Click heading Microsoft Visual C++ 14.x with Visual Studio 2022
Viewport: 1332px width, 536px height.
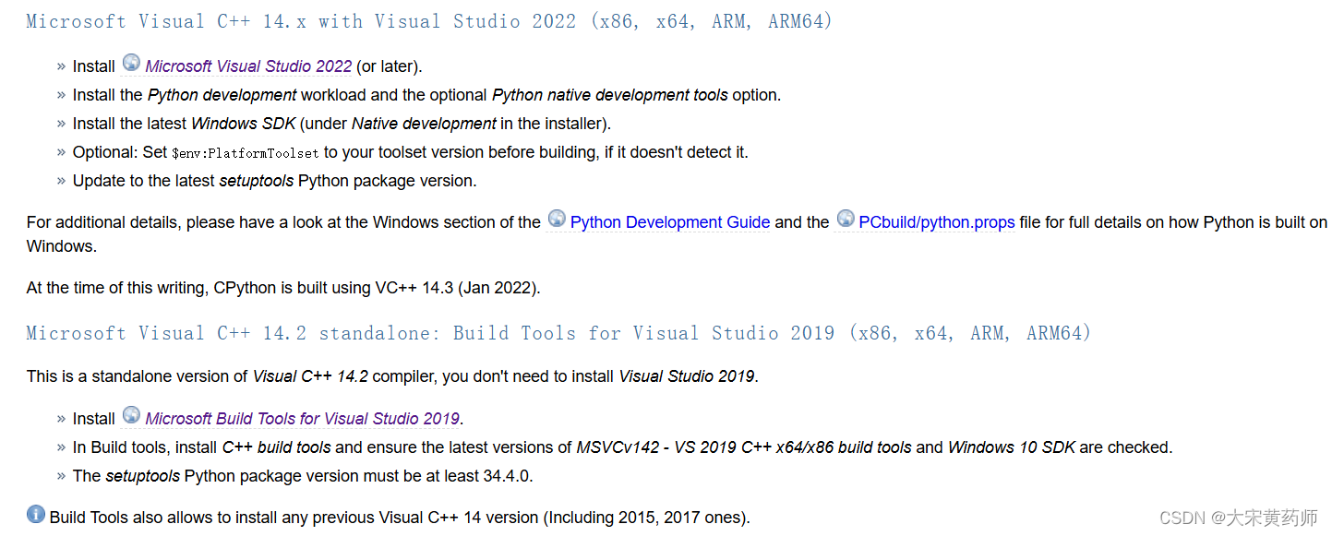tap(429, 21)
